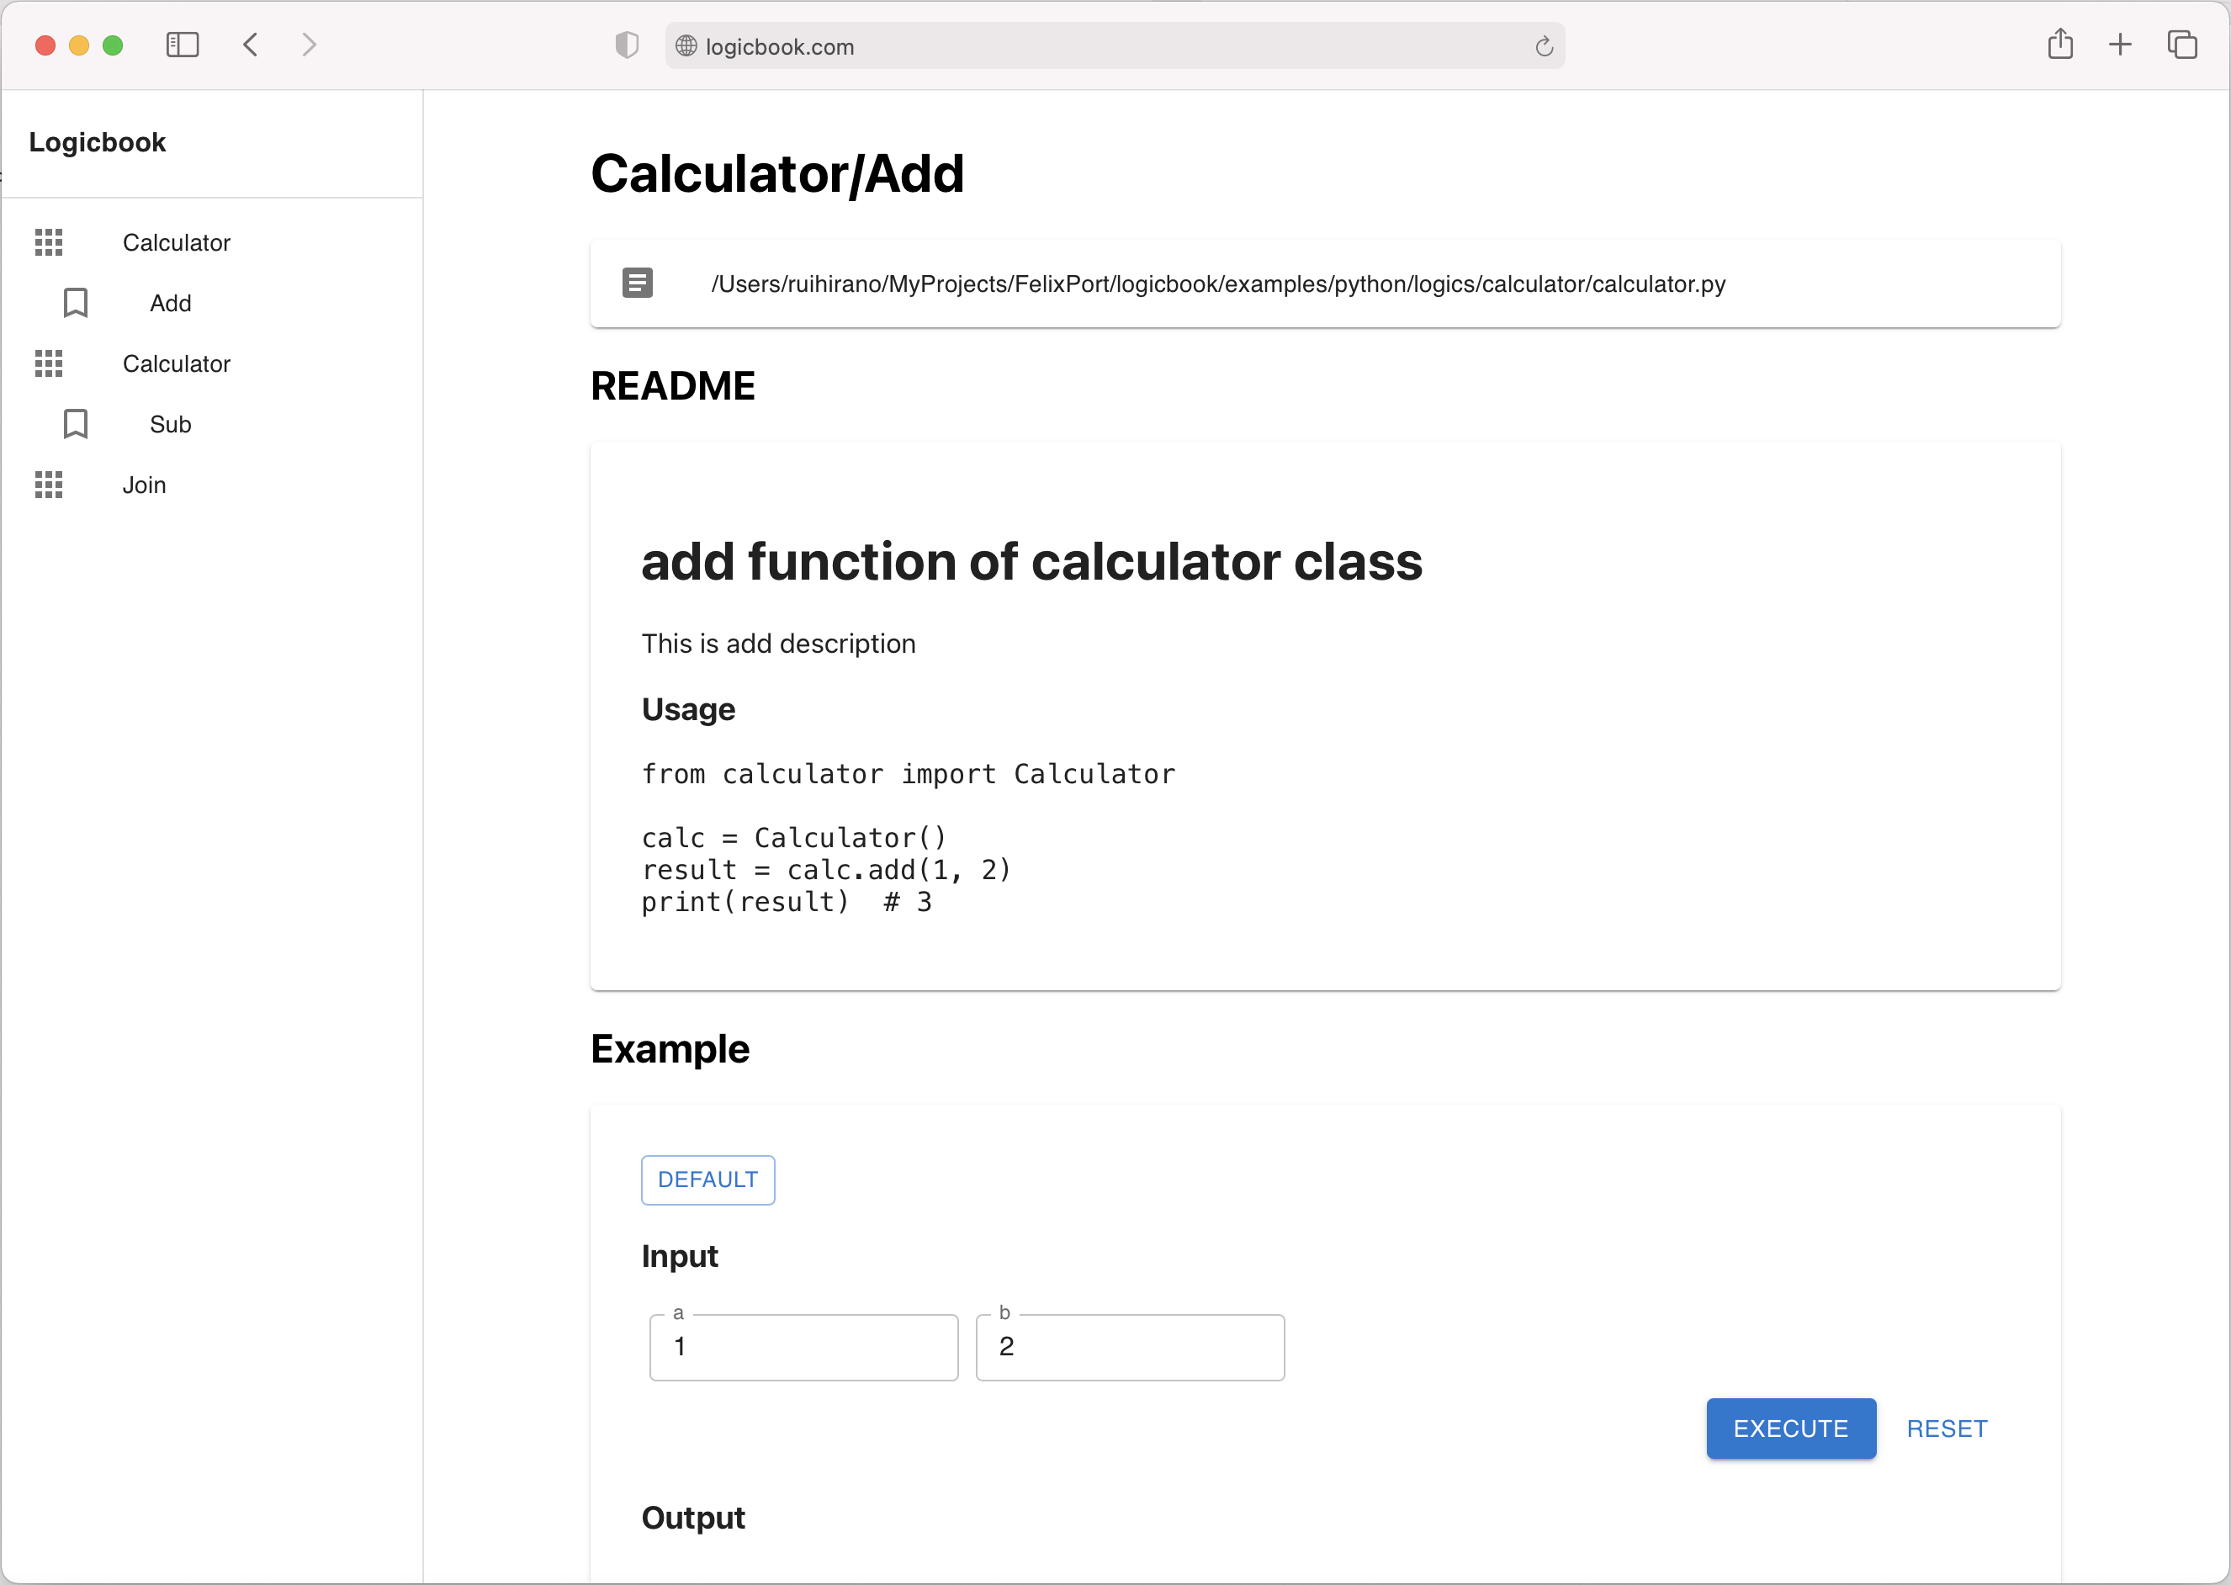This screenshot has width=2231, height=1585.
Task: Click the README section heading
Action: click(x=672, y=385)
